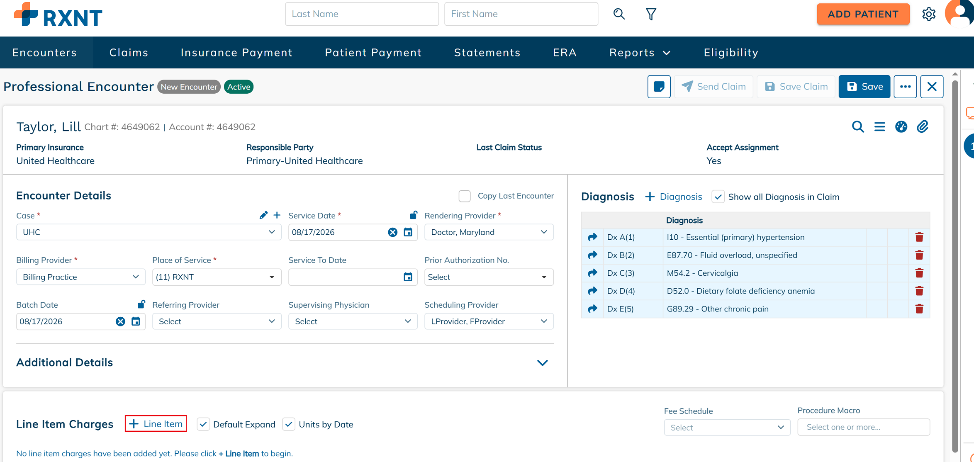Open Scheduling Provider dropdown
This screenshot has width=974, height=462.
(489, 321)
